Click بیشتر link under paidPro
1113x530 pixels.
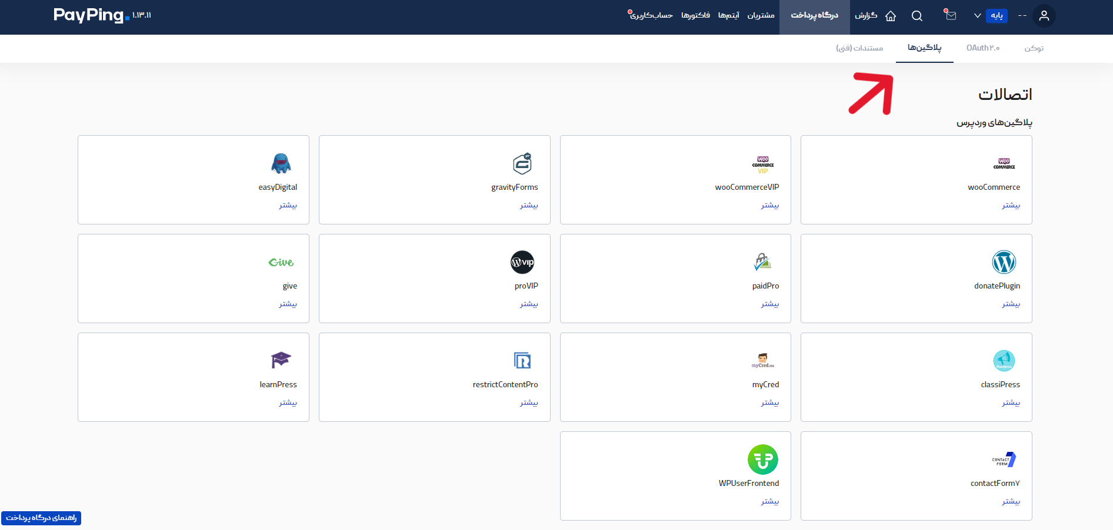[770, 304]
